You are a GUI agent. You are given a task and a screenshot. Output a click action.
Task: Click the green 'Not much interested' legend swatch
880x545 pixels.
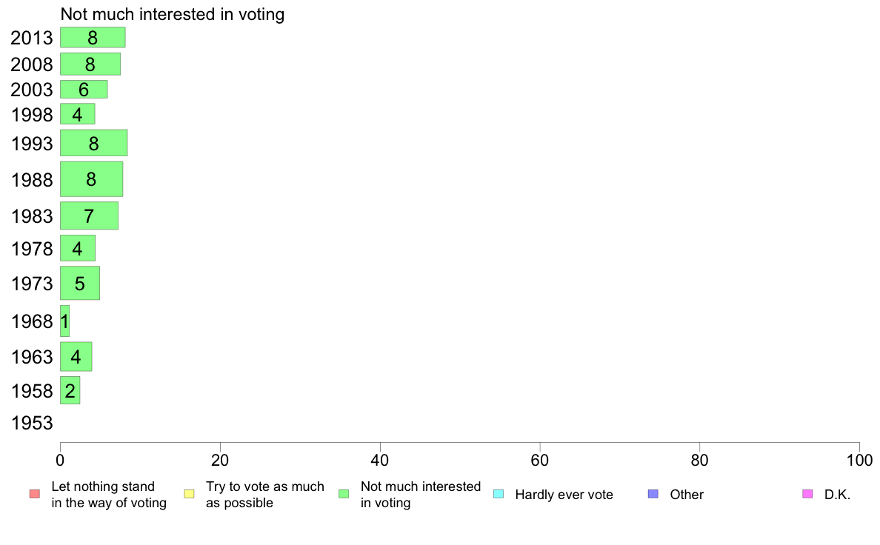(x=344, y=494)
